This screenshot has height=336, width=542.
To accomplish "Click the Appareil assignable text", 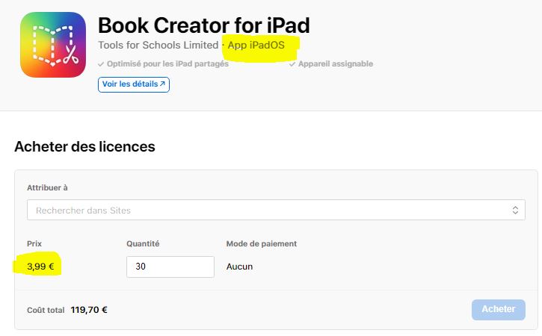I will click(335, 64).
